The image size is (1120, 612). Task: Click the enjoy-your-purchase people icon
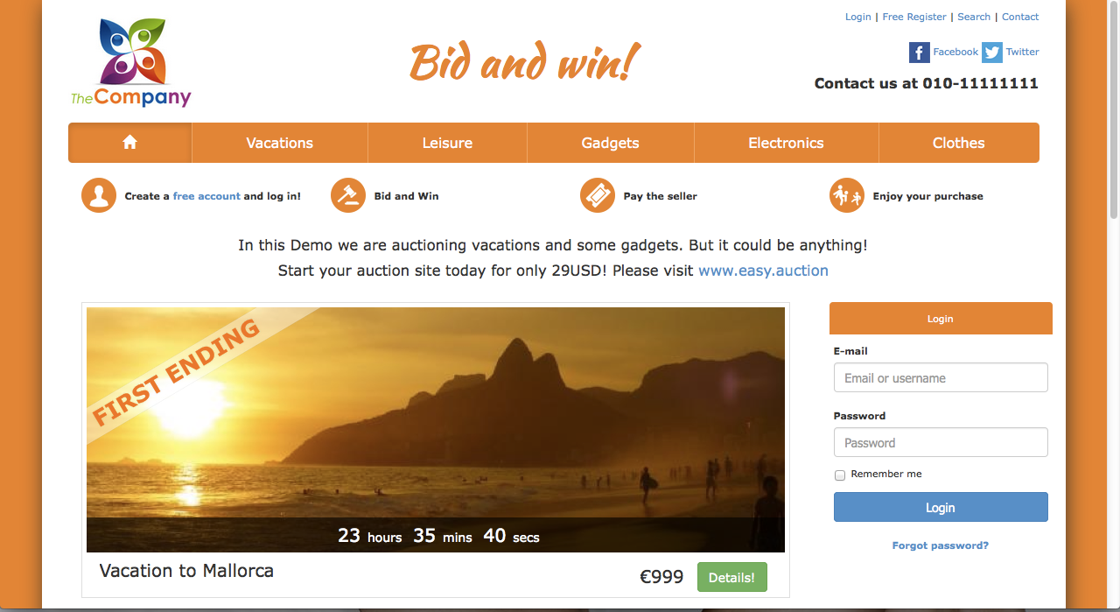(x=847, y=195)
